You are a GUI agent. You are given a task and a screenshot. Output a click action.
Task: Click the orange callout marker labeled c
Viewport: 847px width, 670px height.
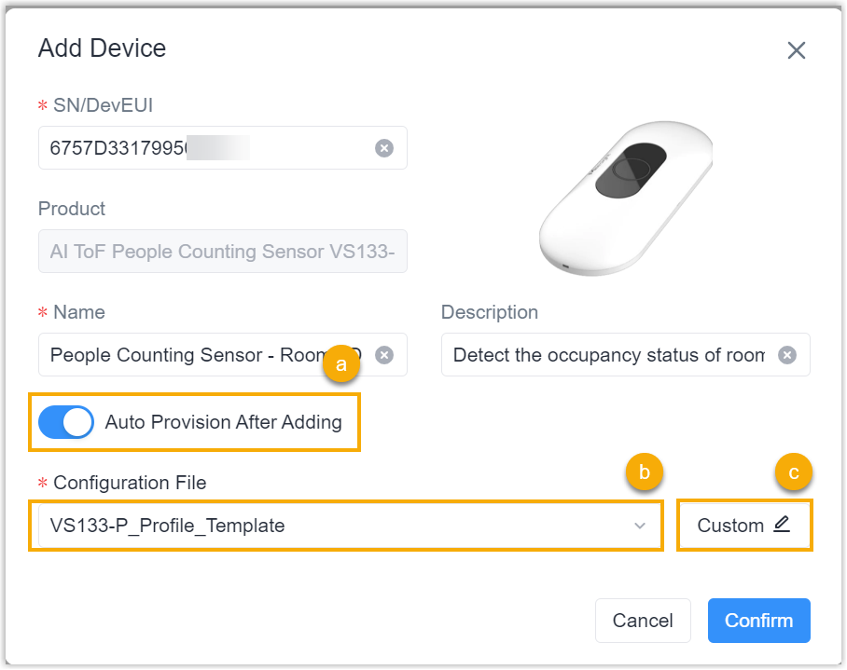coord(794,472)
